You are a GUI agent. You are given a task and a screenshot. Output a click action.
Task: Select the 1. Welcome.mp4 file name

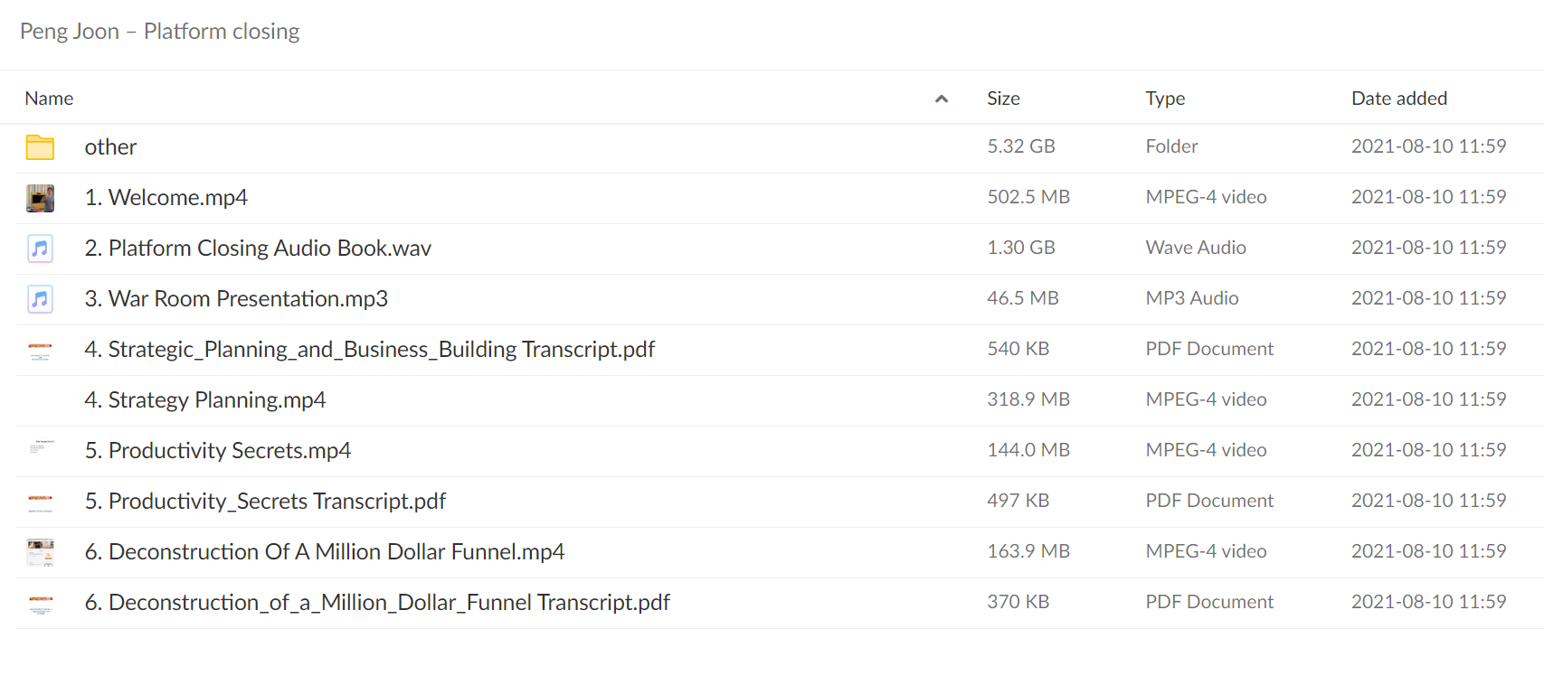[x=166, y=198]
